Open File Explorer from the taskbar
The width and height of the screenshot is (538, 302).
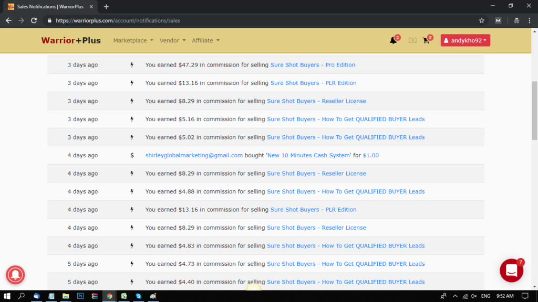[66, 296]
